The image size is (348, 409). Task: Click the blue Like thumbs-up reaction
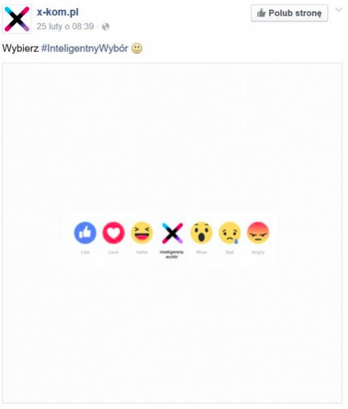pos(85,233)
